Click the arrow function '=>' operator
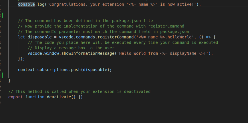248x123 pixels. coord(209,37)
